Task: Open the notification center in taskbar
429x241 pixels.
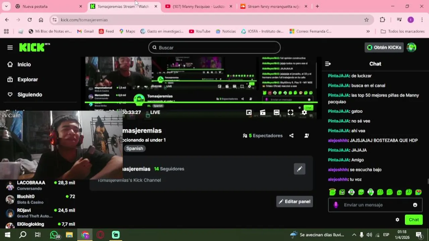Action: 419,235
